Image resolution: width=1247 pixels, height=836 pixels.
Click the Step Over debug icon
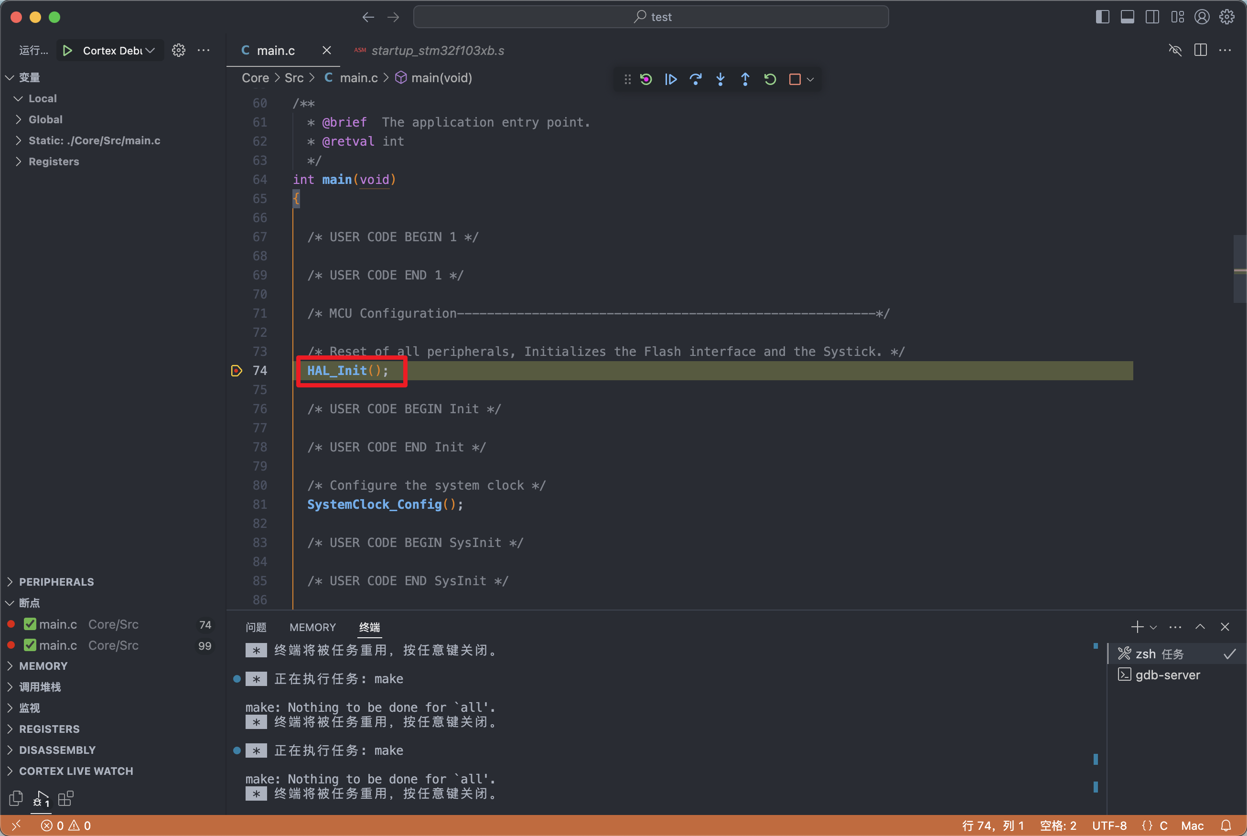[x=695, y=79]
